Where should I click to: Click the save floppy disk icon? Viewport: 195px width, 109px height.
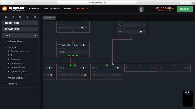[13, 17]
